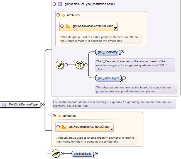Click the complex type icon of gml:DomainSetType
The image size is (181, 159).
pyautogui.click(x=60, y=4)
